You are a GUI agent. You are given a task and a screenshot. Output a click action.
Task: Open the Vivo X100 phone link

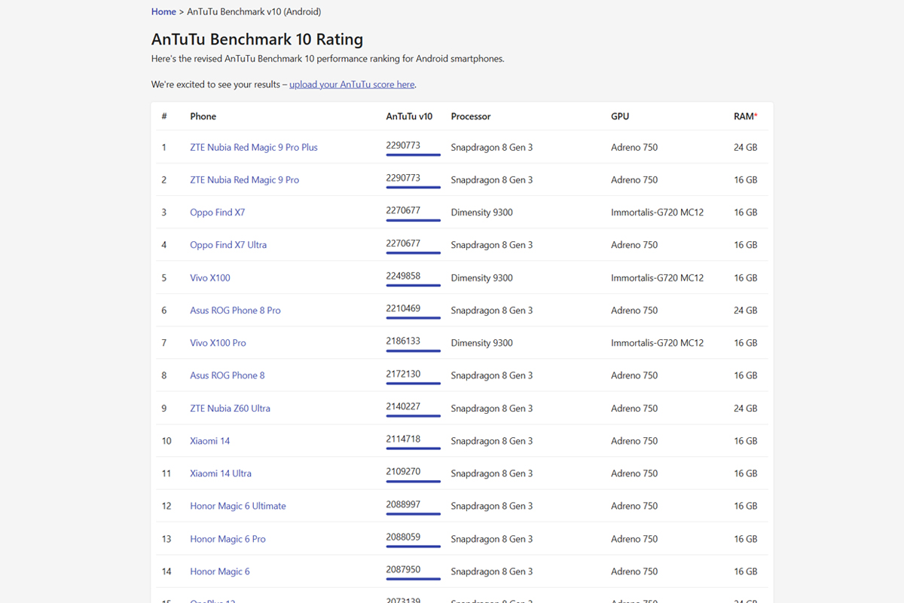[210, 278]
